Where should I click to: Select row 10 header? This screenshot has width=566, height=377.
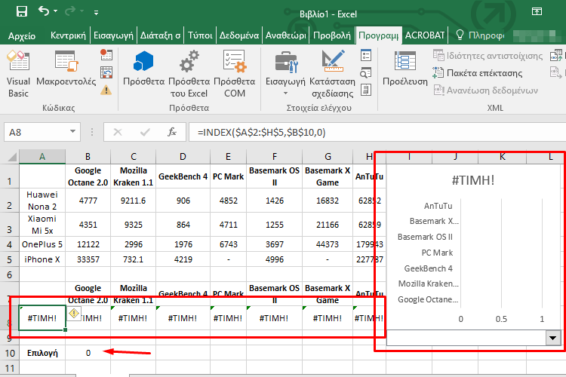pos(10,353)
